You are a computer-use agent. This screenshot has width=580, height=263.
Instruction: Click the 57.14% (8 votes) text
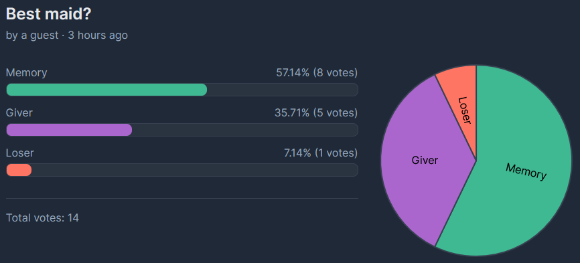(x=317, y=73)
